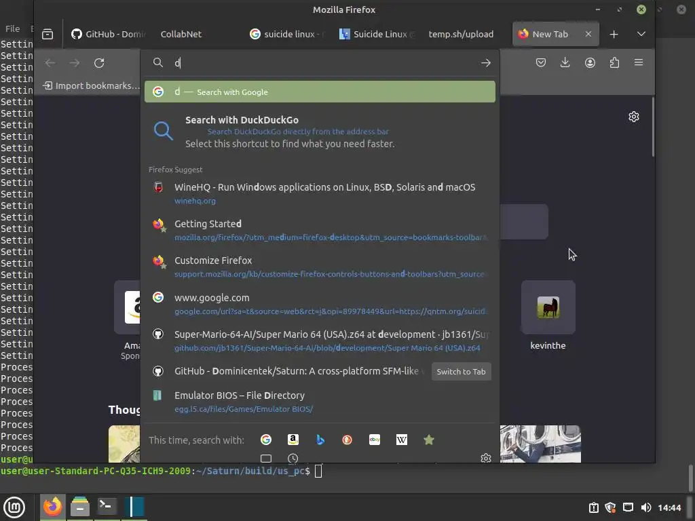695x521 pixels.
Task: Select the Search with DuckDuckGo shortcut
Action: (320, 132)
